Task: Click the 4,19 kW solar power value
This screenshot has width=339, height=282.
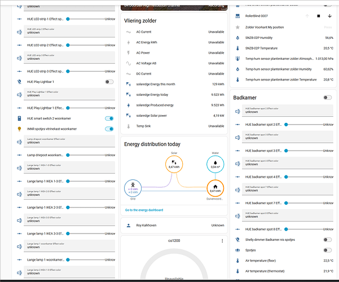Action: click(219, 116)
